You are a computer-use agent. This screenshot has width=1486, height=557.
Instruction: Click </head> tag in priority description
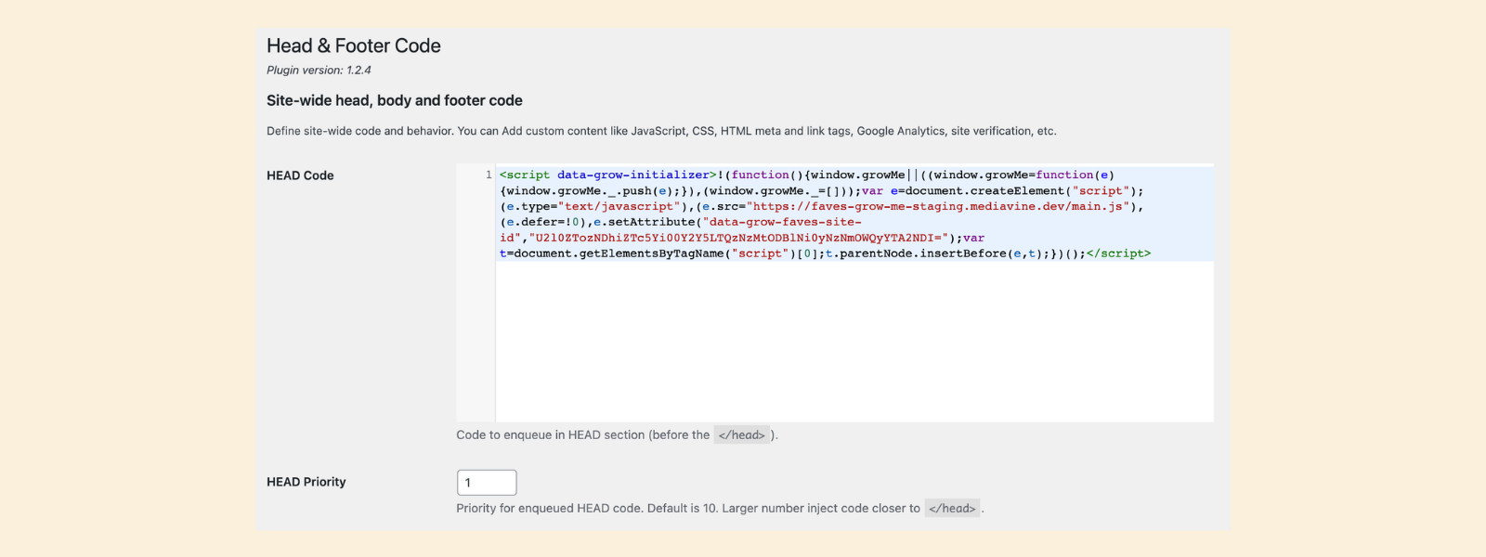(952, 509)
